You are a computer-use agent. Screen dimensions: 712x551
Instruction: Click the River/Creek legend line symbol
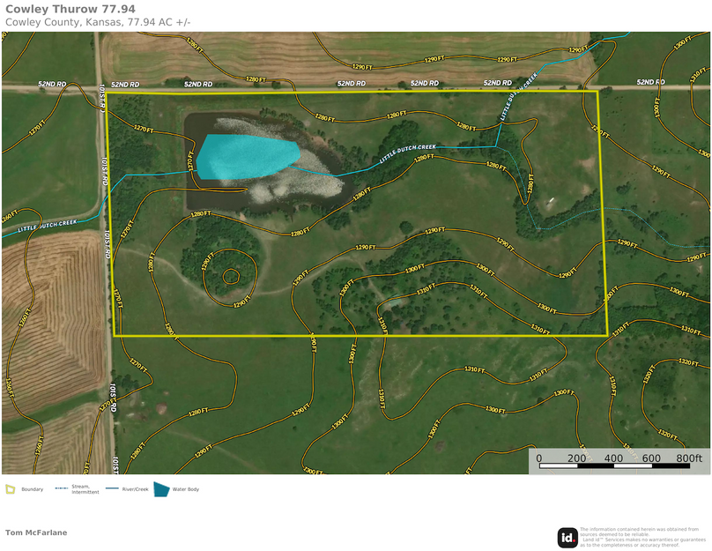pos(112,489)
